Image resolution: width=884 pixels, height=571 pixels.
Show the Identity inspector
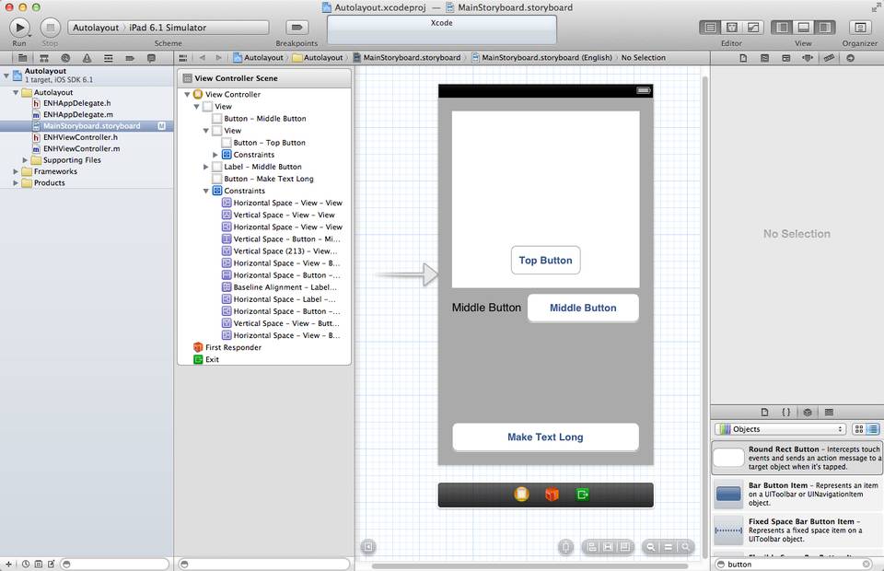tap(785, 57)
